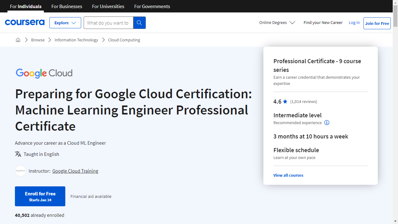This screenshot has width=398, height=224.
Task: Focus the What do you want search field
Action: (x=108, y=23)
